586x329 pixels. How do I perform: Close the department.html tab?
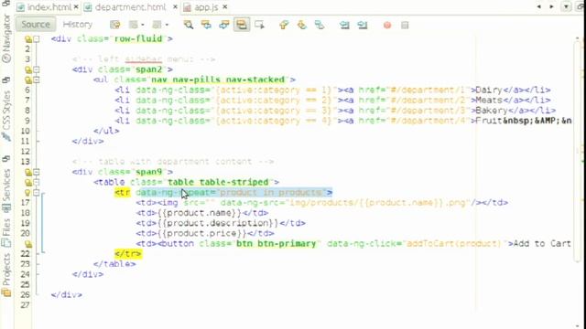[x=175, y=7]
